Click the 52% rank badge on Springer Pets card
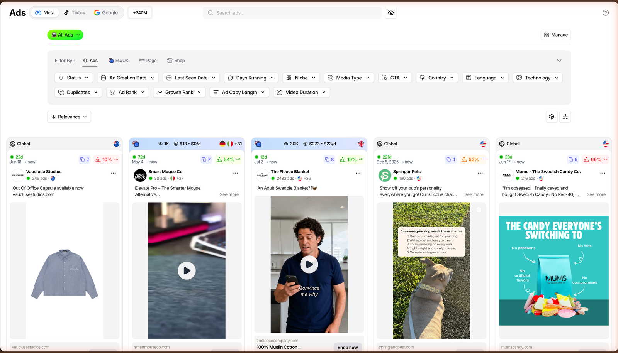The image size is (618, 353). 473,159
